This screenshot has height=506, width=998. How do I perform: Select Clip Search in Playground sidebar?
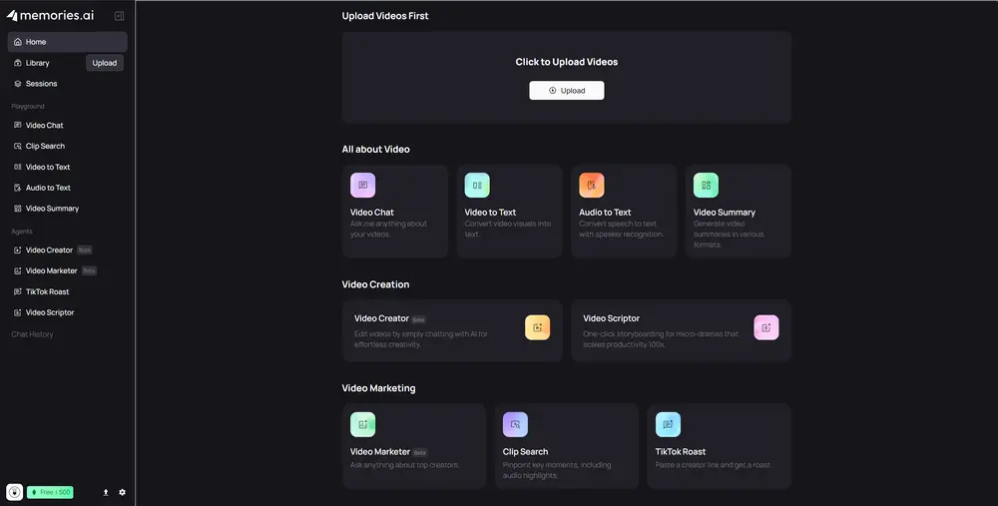[x=45, y=146]
